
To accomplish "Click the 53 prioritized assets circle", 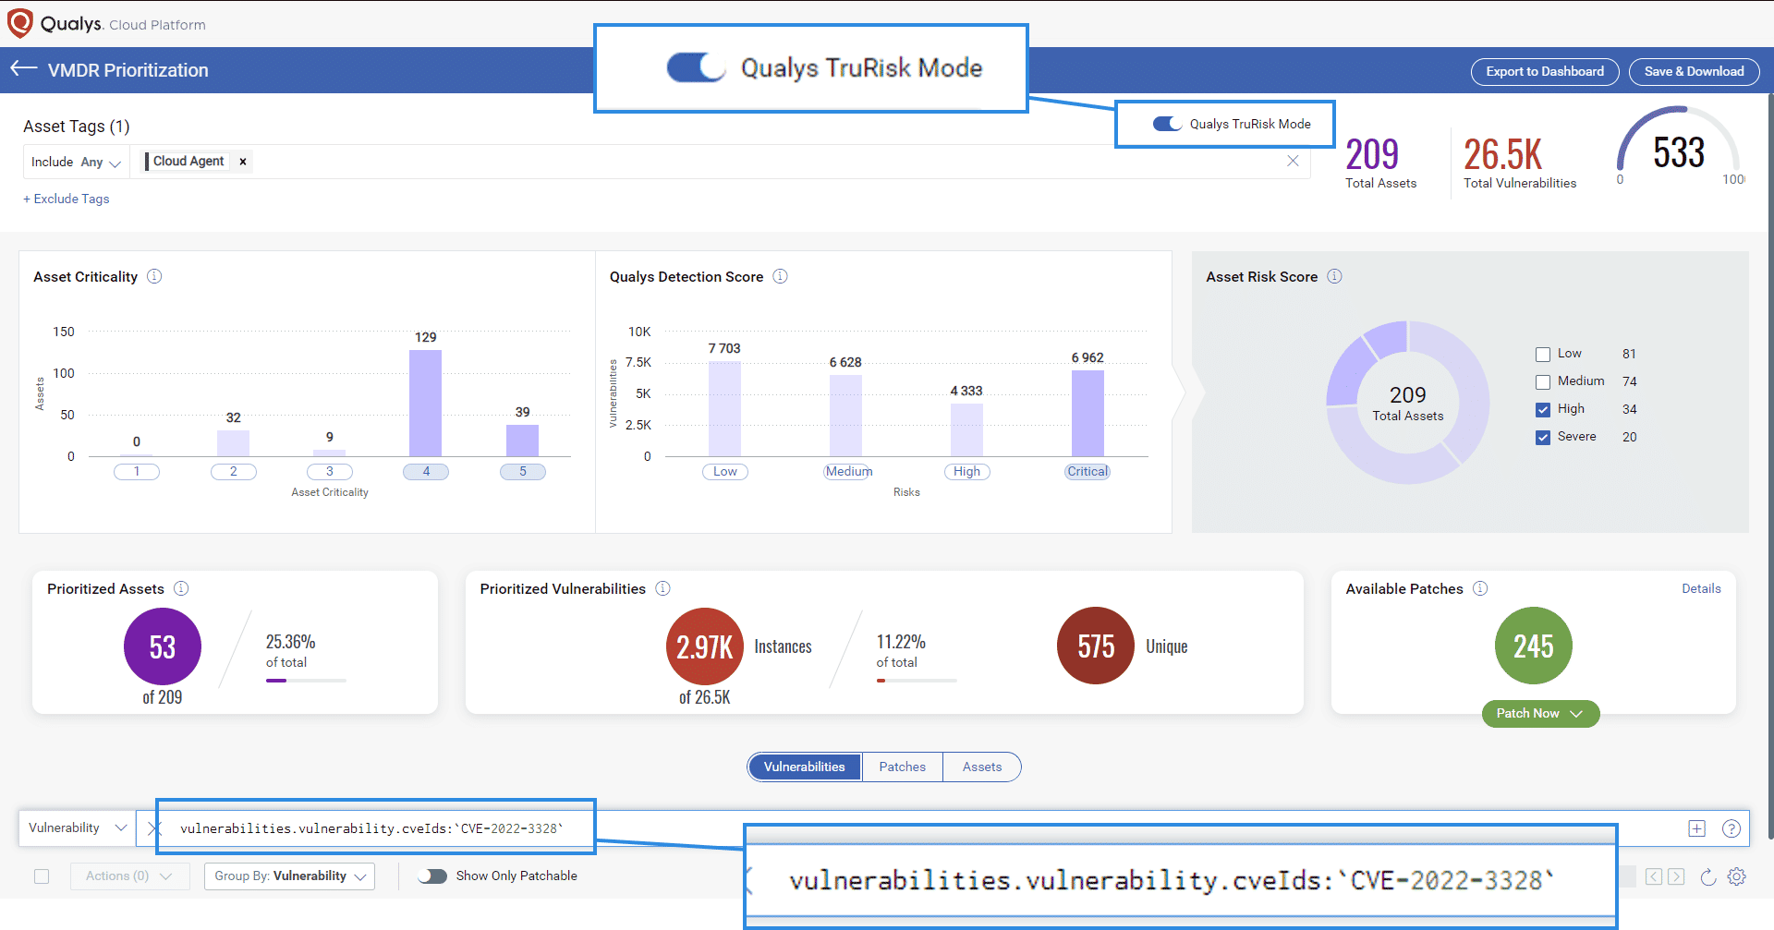I will click(163, 646).
